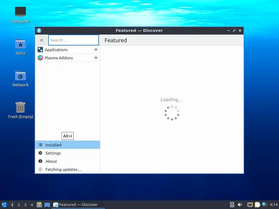Click the Featured heading text
Viewport: 279px width, 209px height.
coord(116,40)
